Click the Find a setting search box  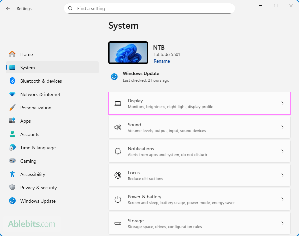point(149,8)
